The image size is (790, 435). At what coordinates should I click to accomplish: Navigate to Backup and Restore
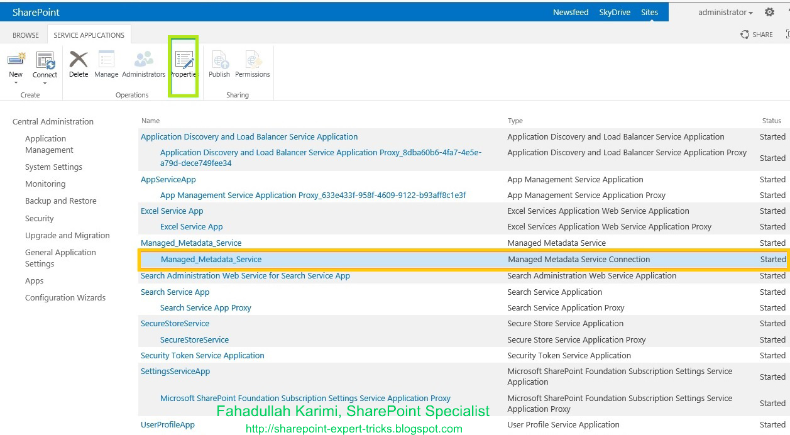click(61, 201)
